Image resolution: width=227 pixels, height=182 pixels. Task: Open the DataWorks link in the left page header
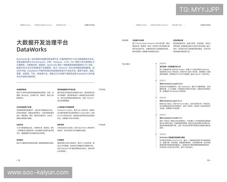(43, 25)
